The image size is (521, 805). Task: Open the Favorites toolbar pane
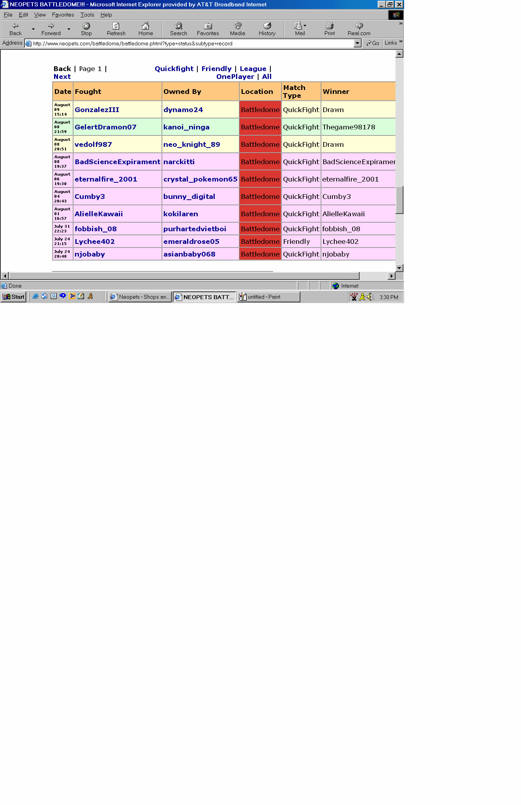(208, 29)
